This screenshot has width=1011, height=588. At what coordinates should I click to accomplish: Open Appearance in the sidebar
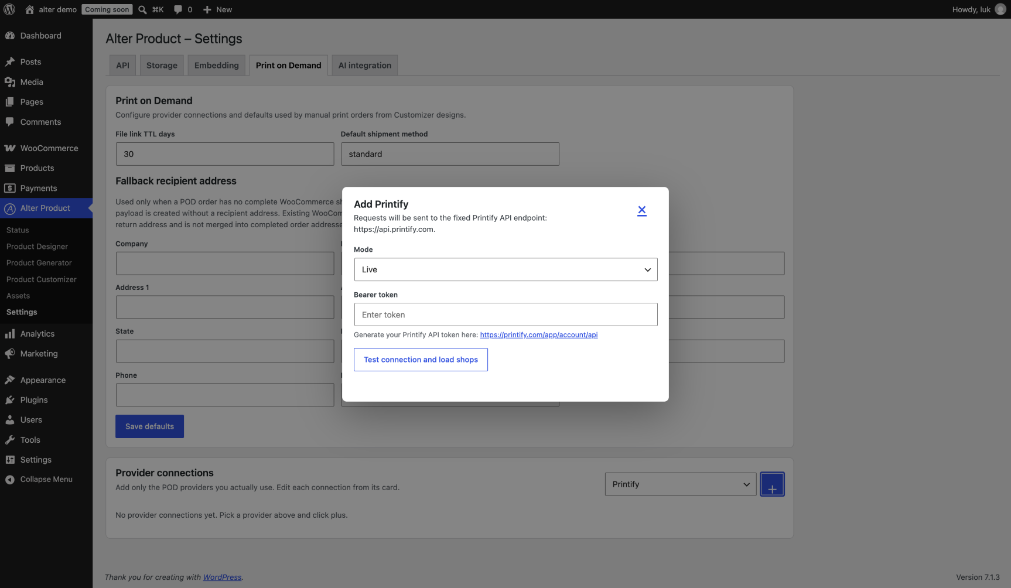(46, 380)
